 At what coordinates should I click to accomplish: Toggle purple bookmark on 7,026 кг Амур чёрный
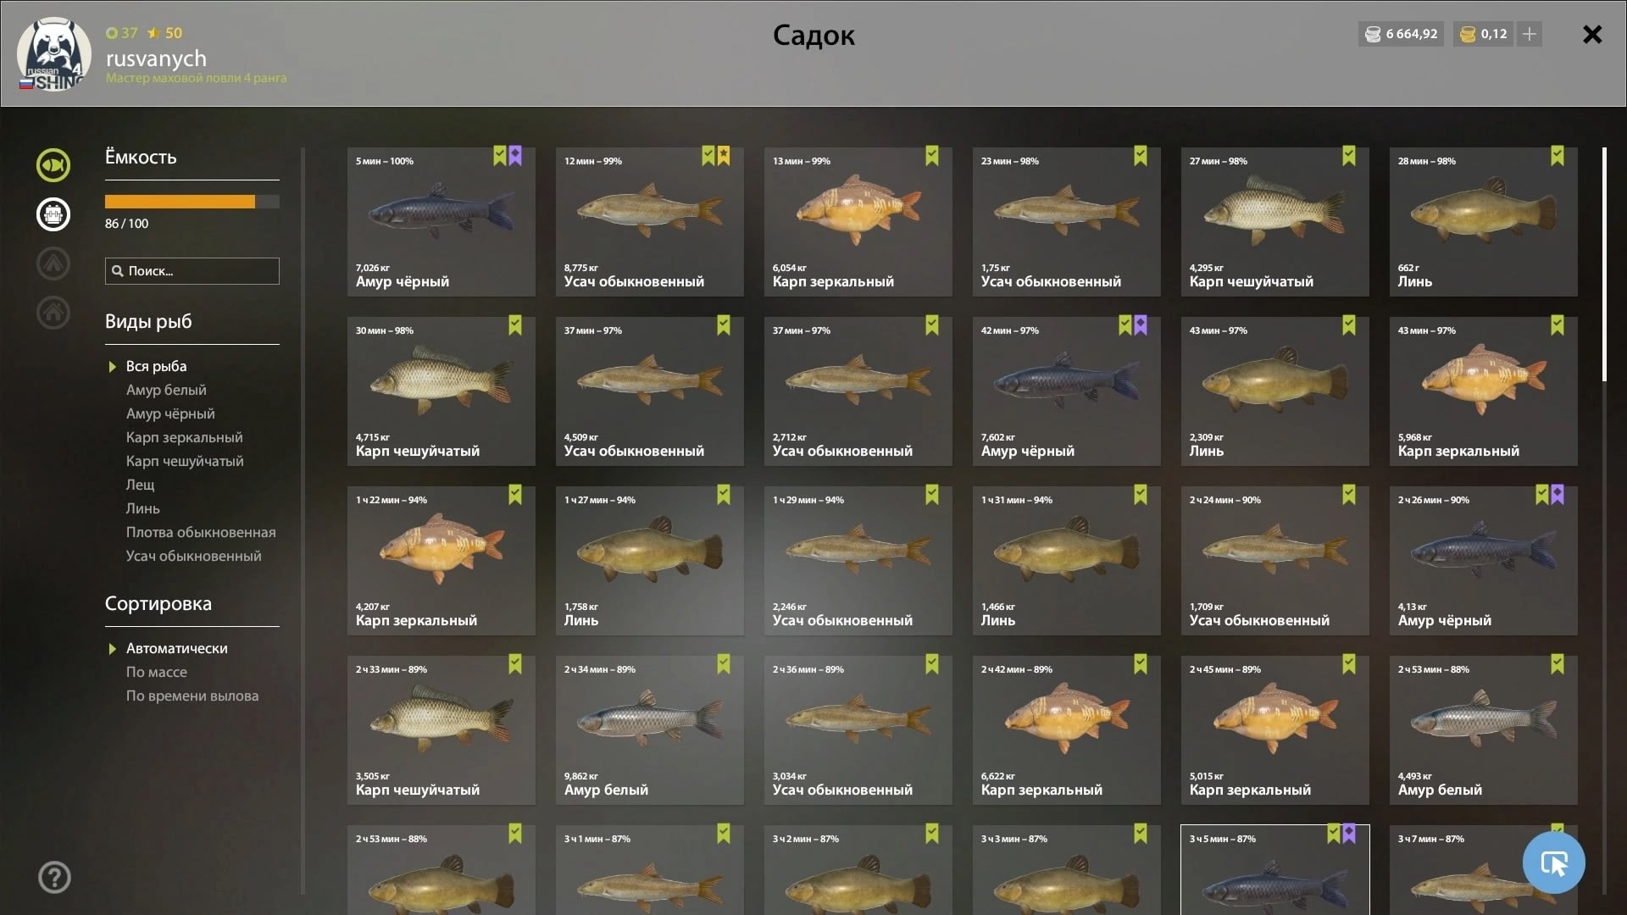[515, 156]
